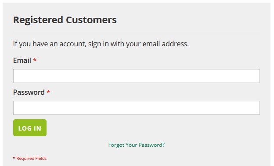Select the Registered Customers heading
274x166 pixels.
coord(65,20)
